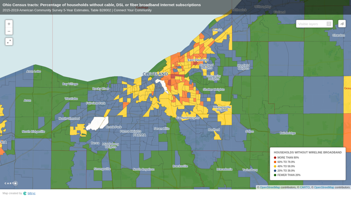This screenshot has width=351, height=197.
Task: Click the CLEVELAND city label on map
Action: pyautogui.click(x=155, y=74)
